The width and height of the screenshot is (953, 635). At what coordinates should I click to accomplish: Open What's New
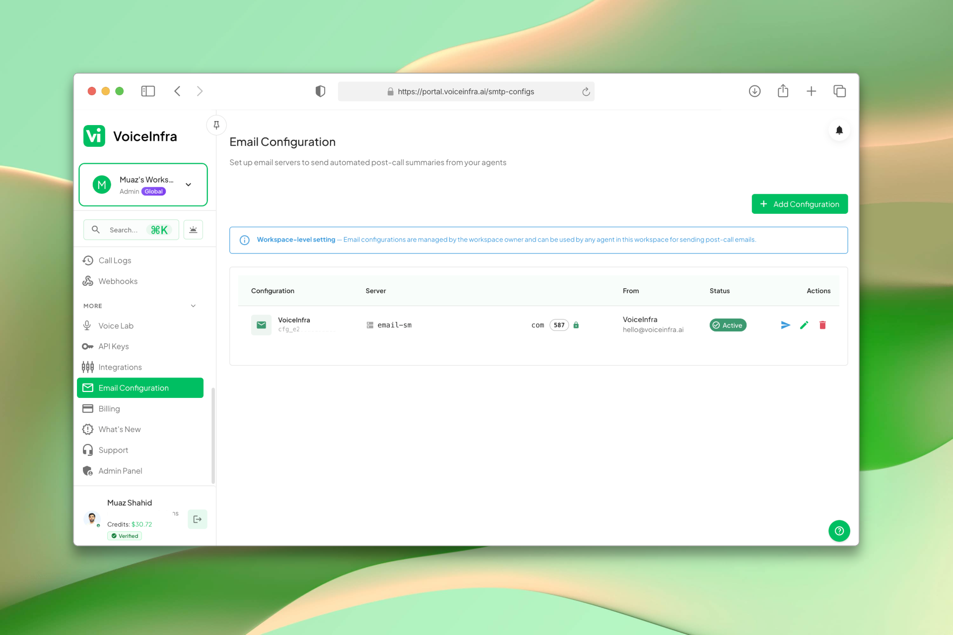pos(140,429)
